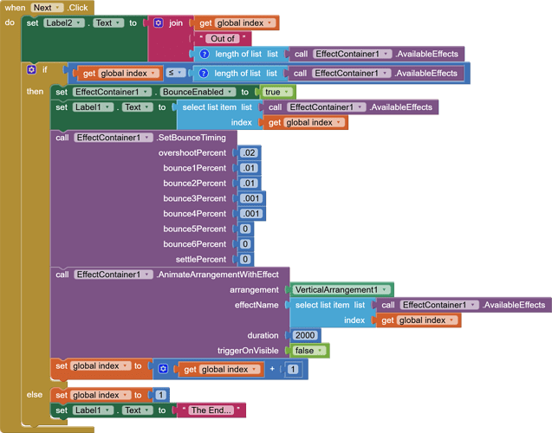Edit the settlePercent value 0

pos(245,259)
